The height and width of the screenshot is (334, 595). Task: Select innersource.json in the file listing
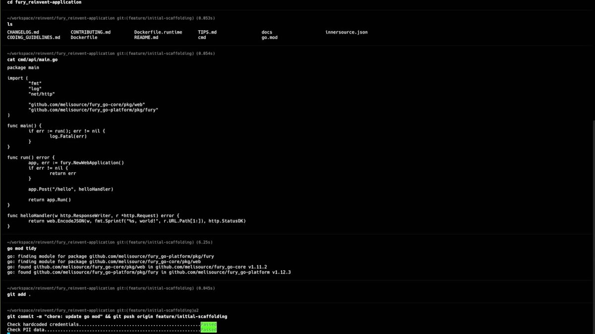pos(347,32)
